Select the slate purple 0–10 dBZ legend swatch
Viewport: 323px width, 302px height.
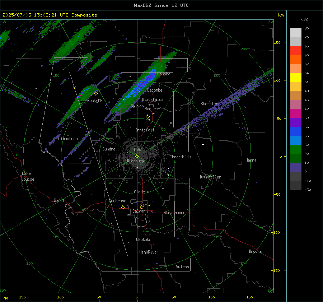pyautogui.click(x=296, y=167)
